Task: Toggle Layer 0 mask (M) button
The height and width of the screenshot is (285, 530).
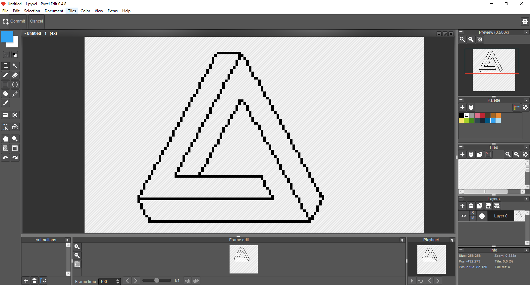Action: pyautogui.click(x=473, y=218)
